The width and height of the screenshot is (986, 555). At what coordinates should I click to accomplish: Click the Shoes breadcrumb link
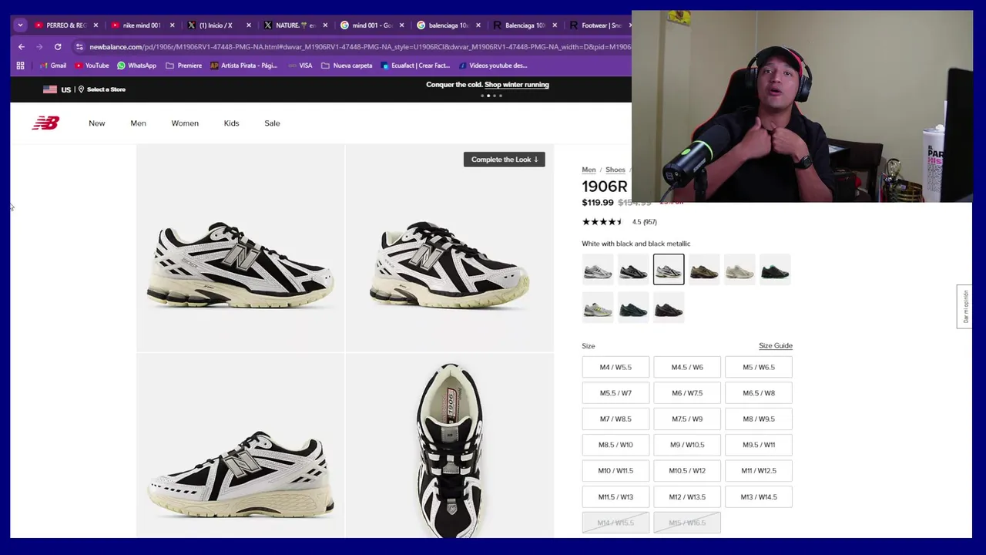[x=615, y=170]
